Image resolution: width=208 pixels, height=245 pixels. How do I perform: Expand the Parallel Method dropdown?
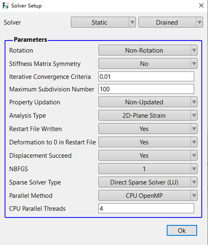(x=148, y=195)
